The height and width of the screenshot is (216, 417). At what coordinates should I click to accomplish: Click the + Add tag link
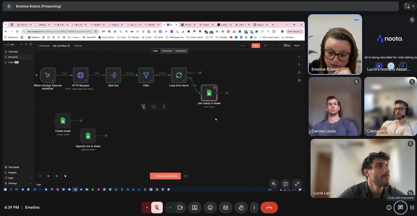click(77, 46)
